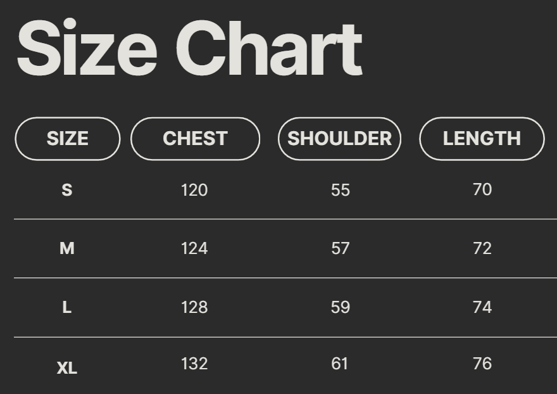Select the L size row label
This screenshot has width=557, height=394.
(x=67, y=308)
